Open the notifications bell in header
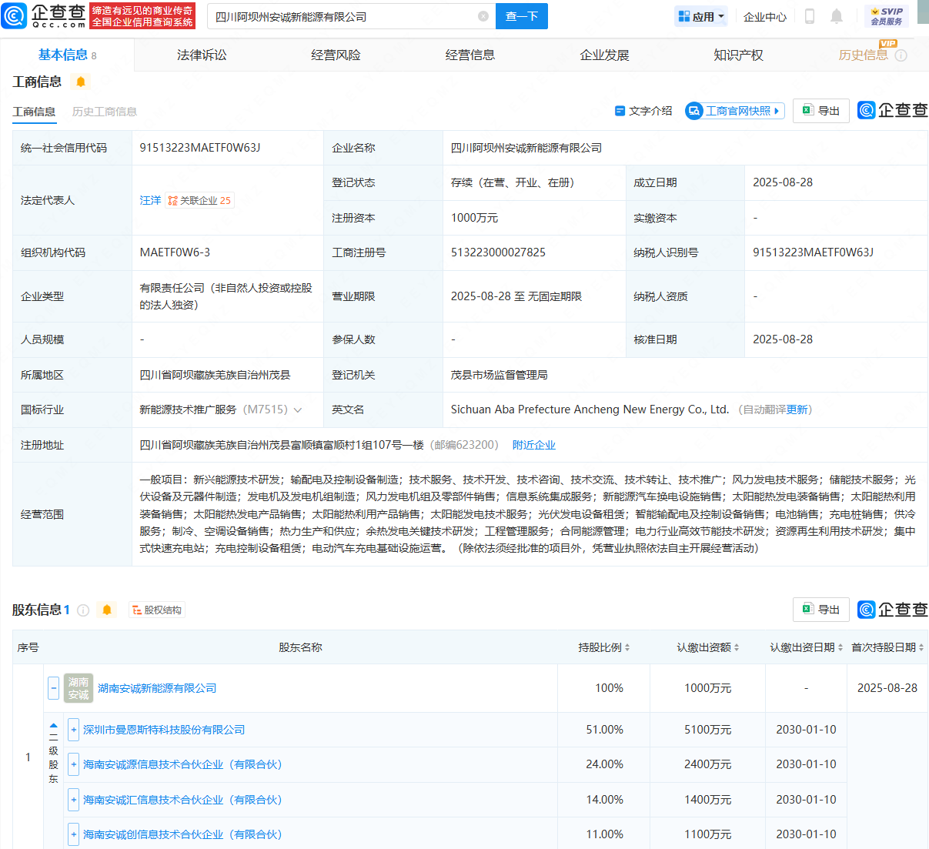 pyautogui.click(x=837, y=16)
